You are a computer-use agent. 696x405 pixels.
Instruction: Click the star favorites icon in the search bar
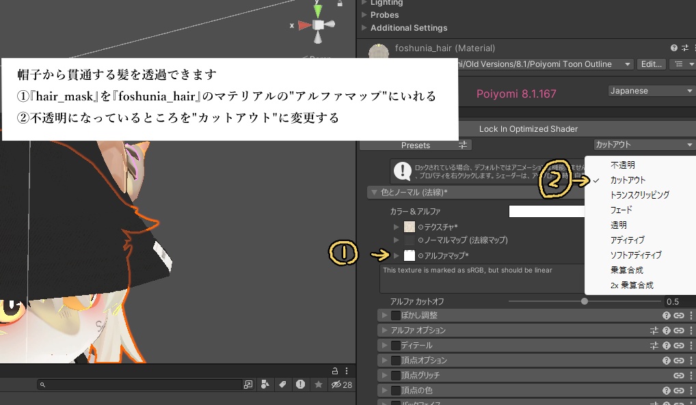(x=318, y=385)
